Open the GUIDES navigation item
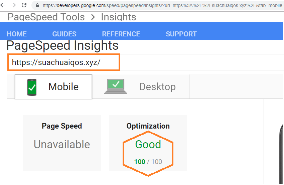Viewport: 284px width, 185px height. pyautogui.click(x=64, y=34)
